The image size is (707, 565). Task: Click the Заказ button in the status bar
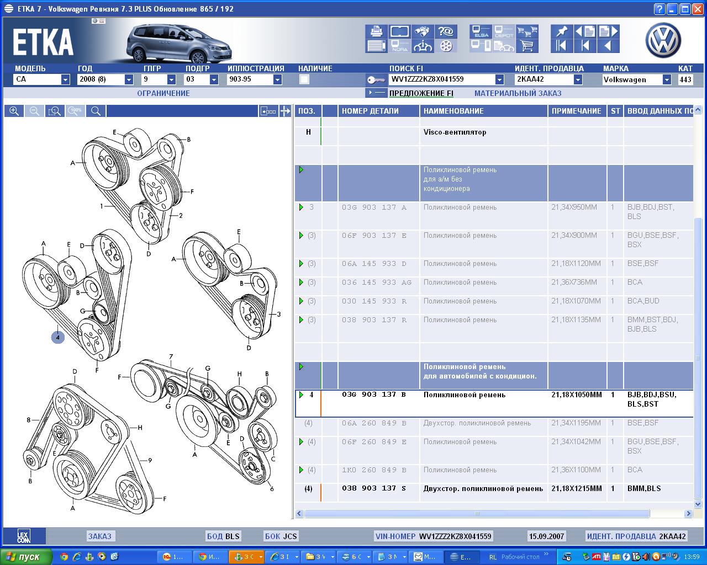[100, 536]
